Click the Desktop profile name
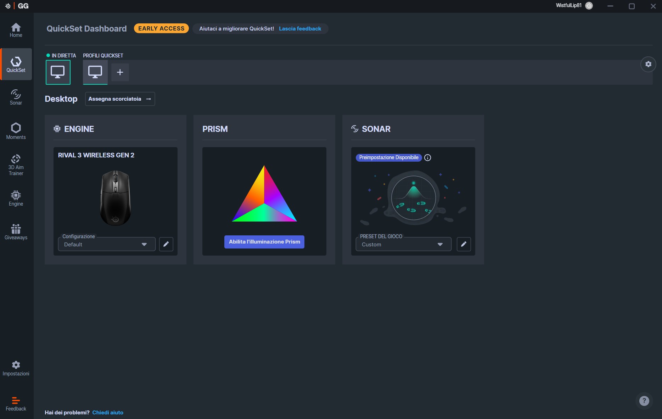This screenshot has width=662, height=419. tap(61, 99)
